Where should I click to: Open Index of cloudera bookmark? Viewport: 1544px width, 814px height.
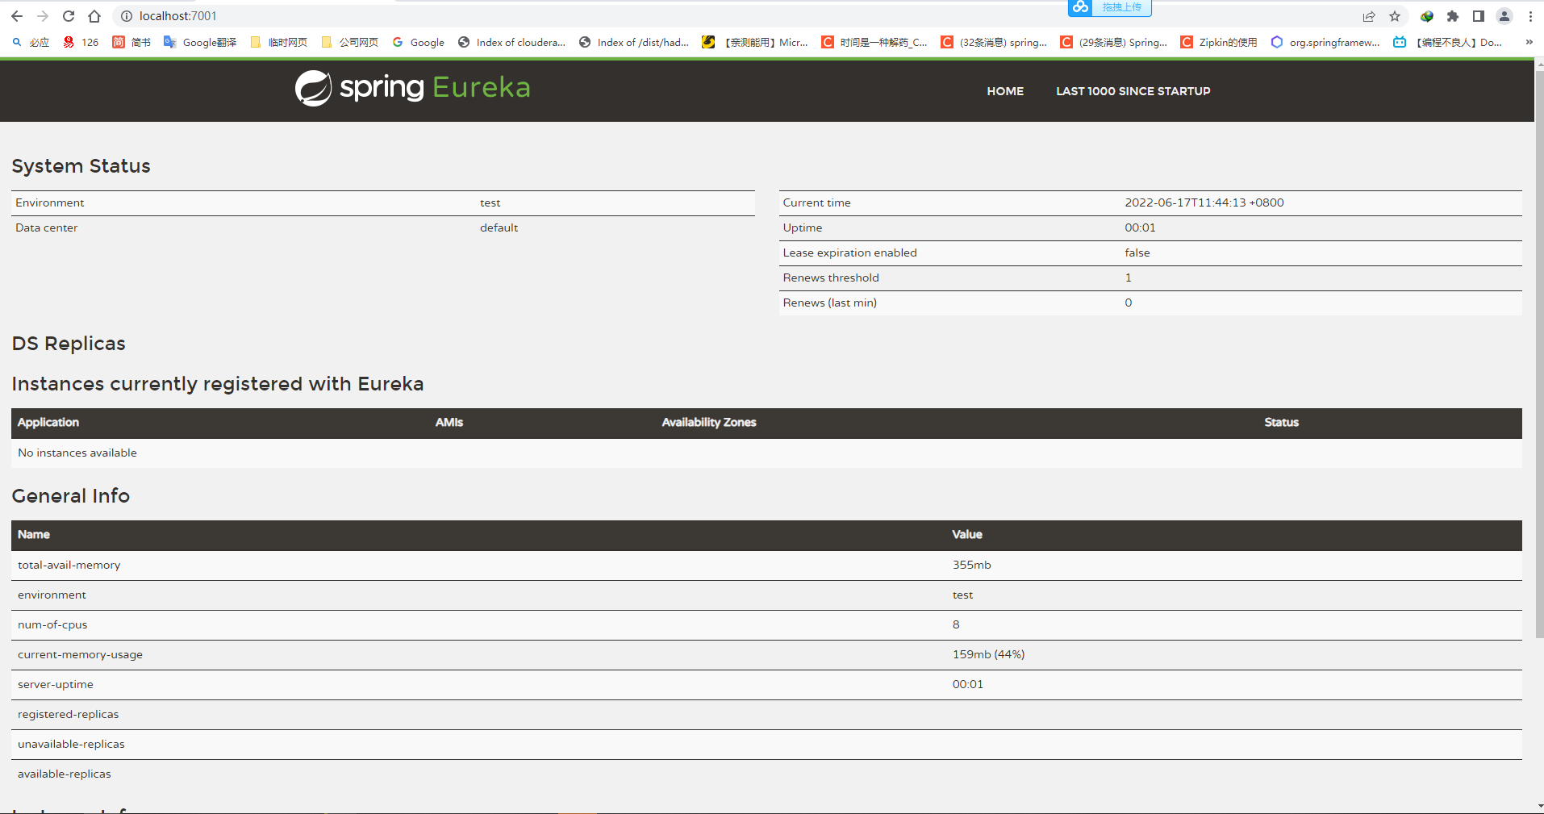[511, 42]
